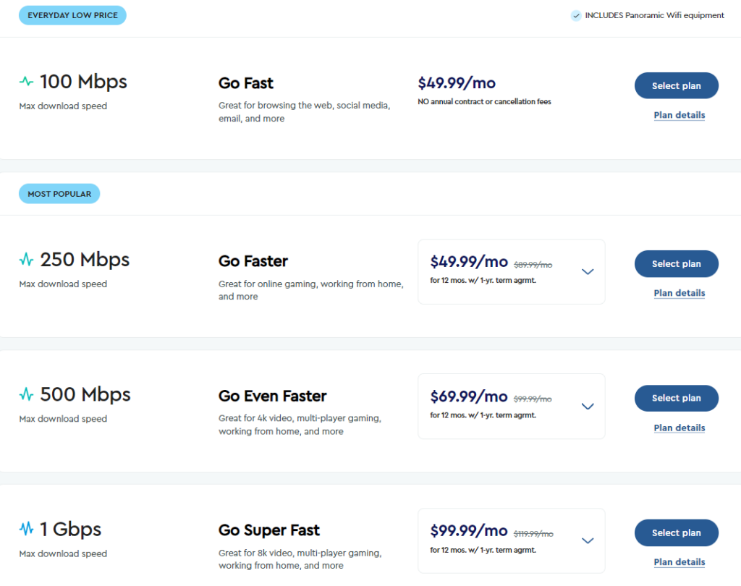Click the EVERYDAY LOW PRICE badge
The width and height of the screenshot is (741, 586).
72,15
